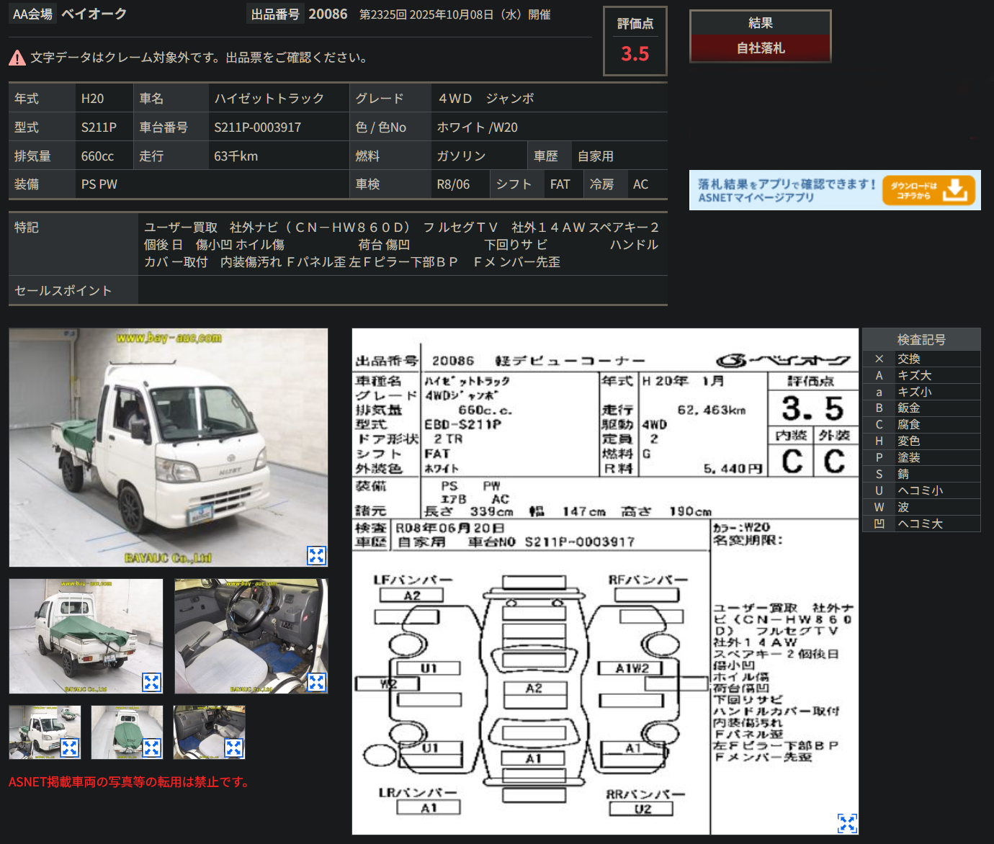The width and height of the screenshot is (994, 844).
Task: Click the air conditioning value AC
Action: (x=640, y=184)
